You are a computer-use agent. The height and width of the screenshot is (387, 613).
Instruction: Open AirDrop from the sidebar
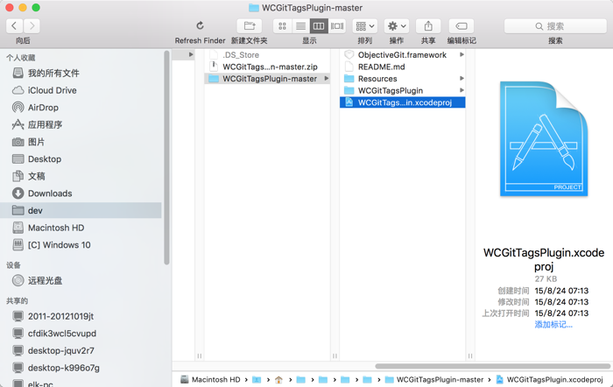(x=81, y=108)
